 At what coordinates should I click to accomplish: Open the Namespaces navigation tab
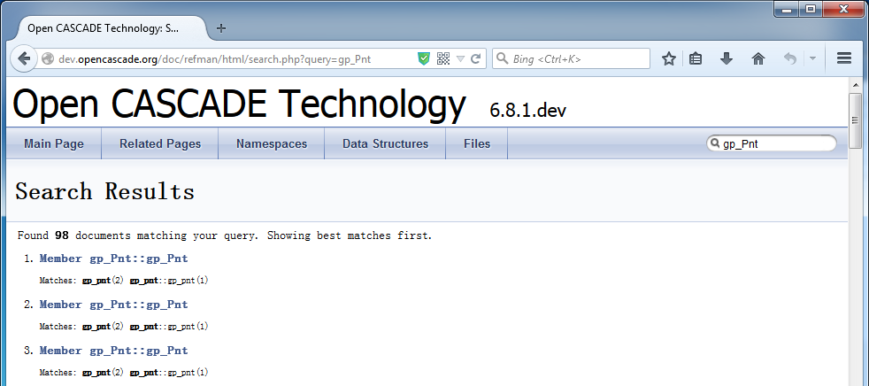point(272,143)
